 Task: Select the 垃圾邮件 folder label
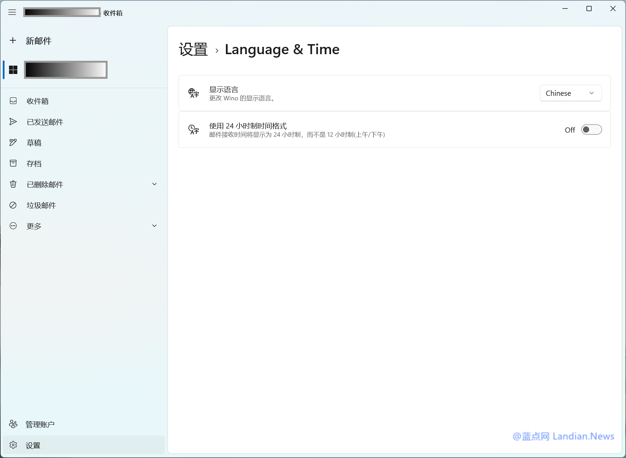tap(41, 205)
